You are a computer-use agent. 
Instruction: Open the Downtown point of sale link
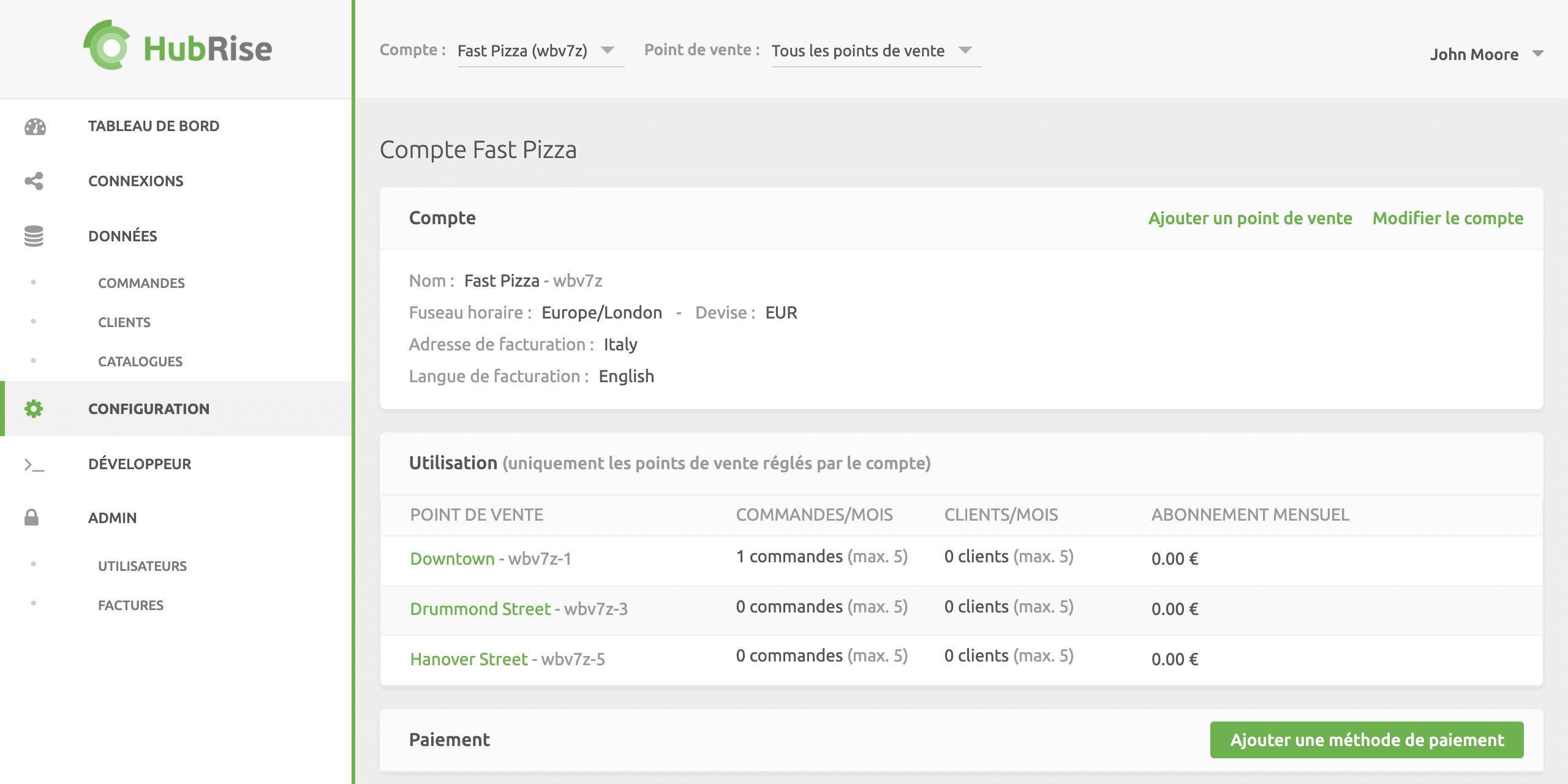[x=452, y=559]
